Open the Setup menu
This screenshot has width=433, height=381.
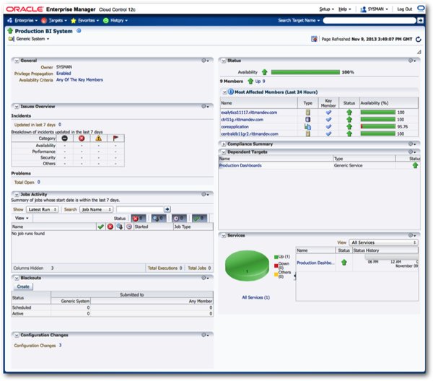tap(326, 9)
